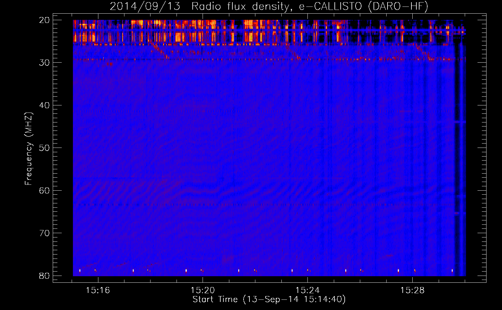Click the 40 frequency tick label
The image size is (502, 310).
point(45,105)
